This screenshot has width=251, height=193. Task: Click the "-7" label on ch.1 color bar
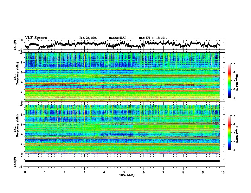pyautogui.click(x=234, y=98)
